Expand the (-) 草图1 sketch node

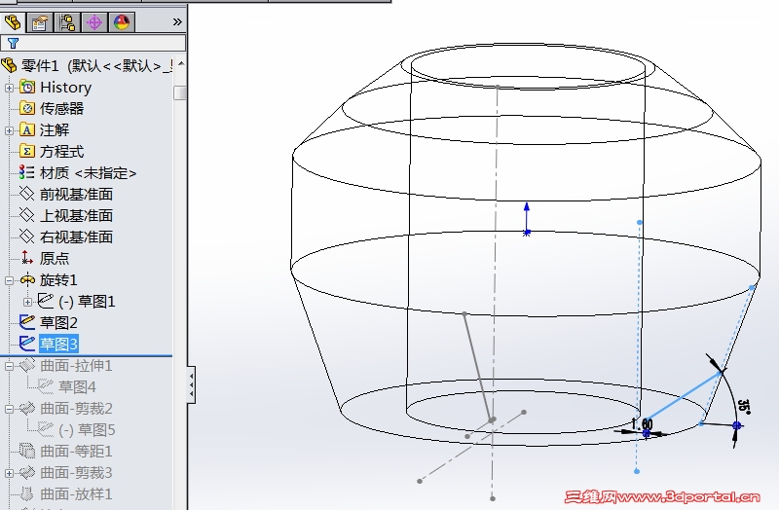[28, 302]
